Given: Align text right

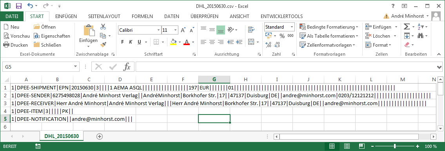Looking at the screenshot, I should [220, 42].
